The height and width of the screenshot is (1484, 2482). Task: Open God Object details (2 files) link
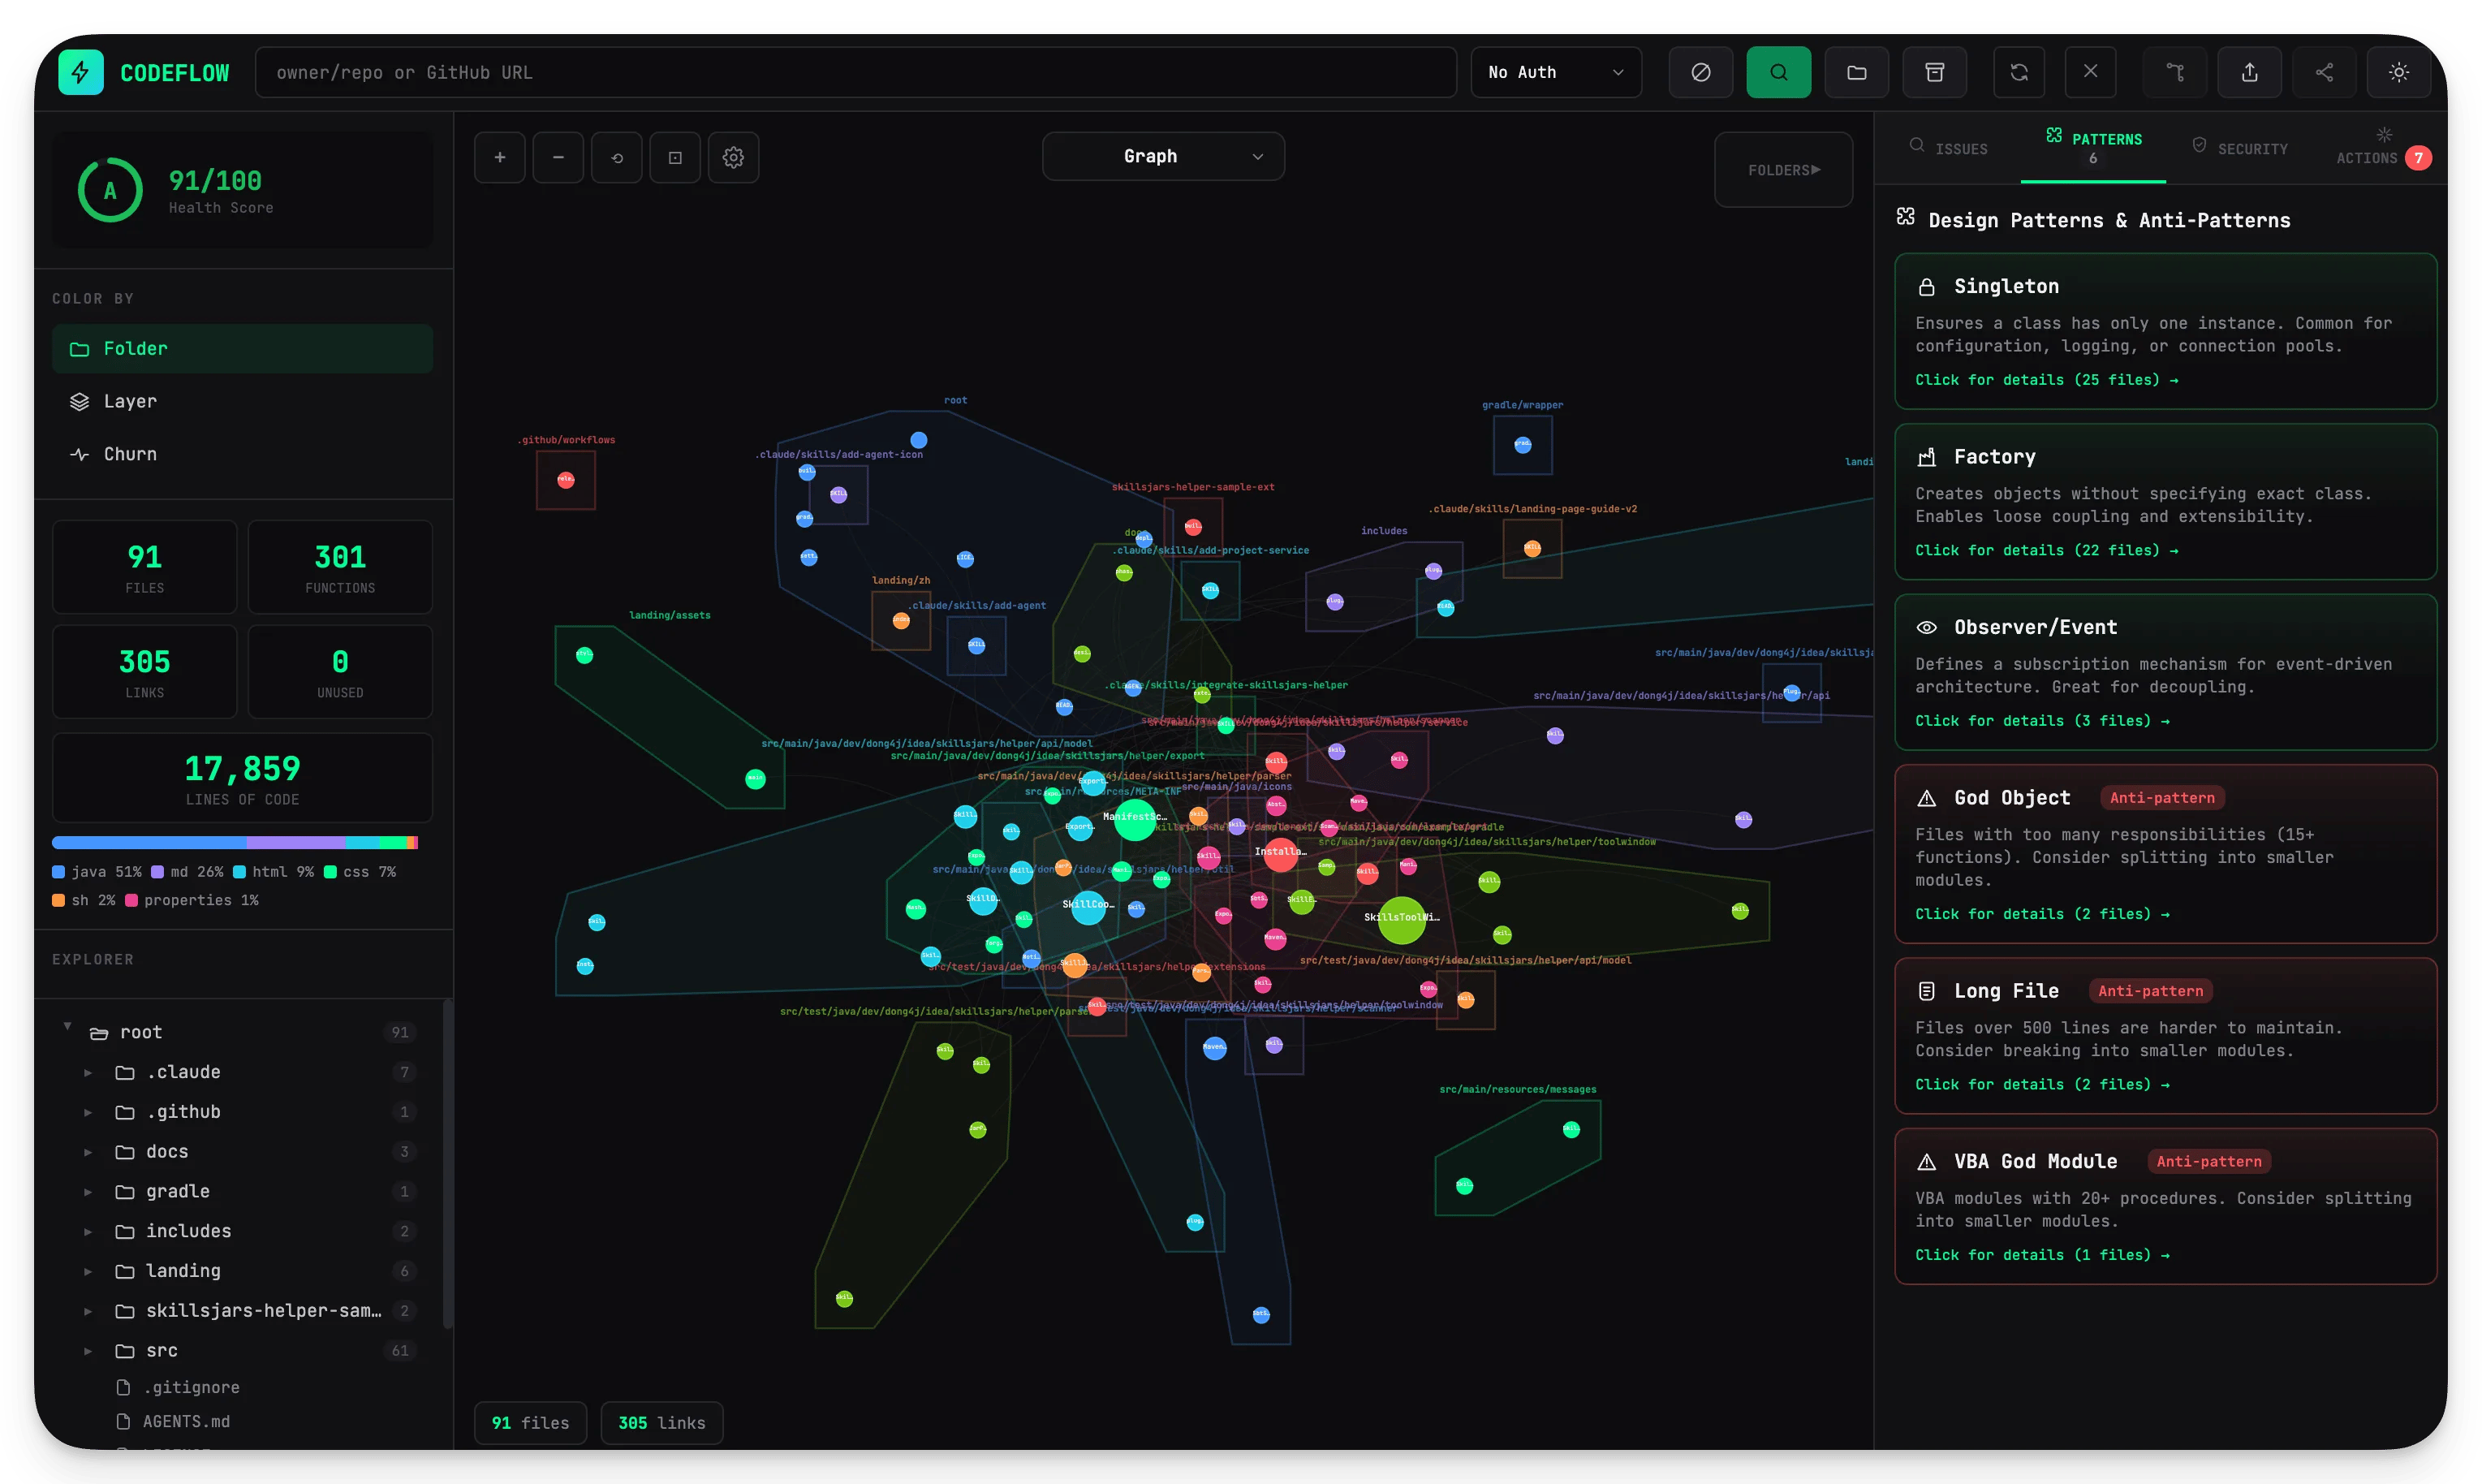2042,914
